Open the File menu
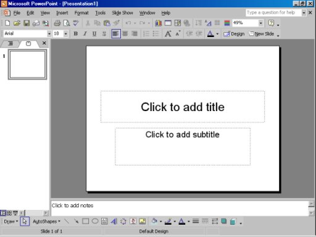The height and width of the screenshot is (237, 316). [17, 13]
